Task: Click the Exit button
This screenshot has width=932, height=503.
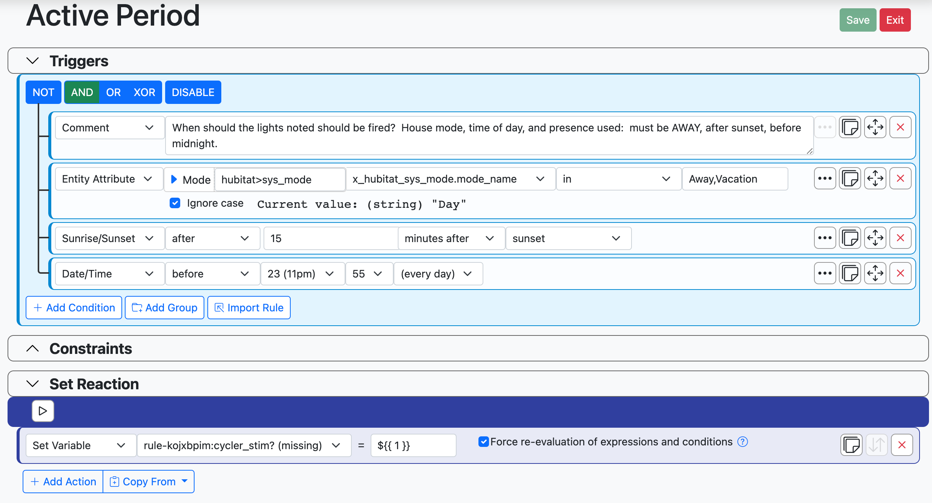Action: click(895, 20)
